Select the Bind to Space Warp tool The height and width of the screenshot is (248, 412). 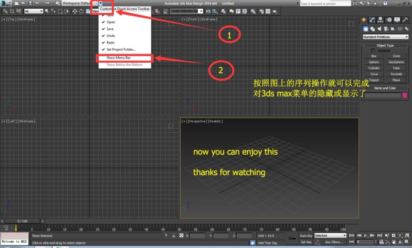coord(19,11)
